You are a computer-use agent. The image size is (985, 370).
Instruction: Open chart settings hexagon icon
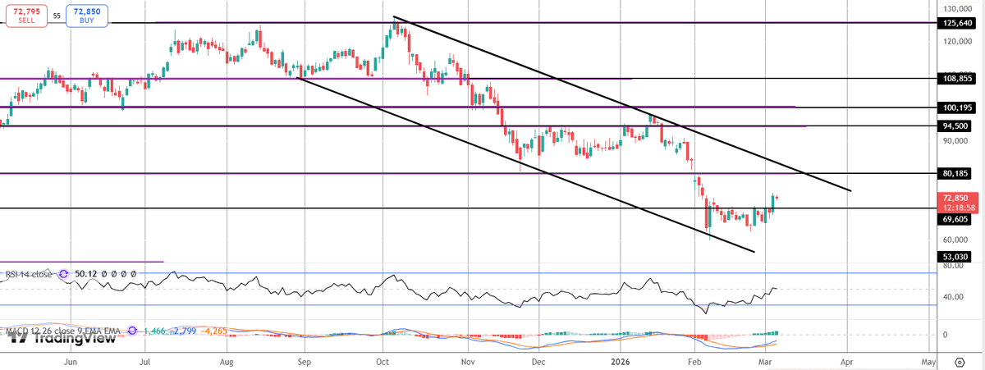(959, 361)
